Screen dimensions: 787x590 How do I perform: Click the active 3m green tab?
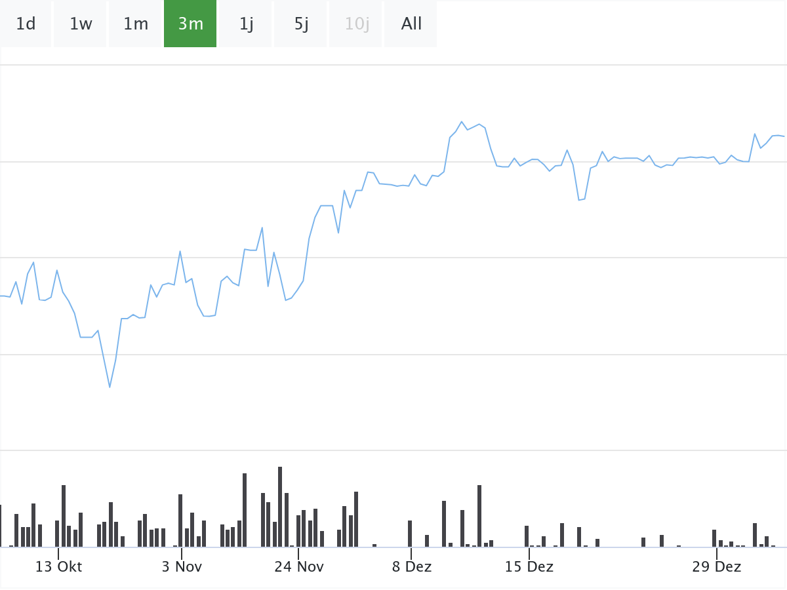coord(190,24)
